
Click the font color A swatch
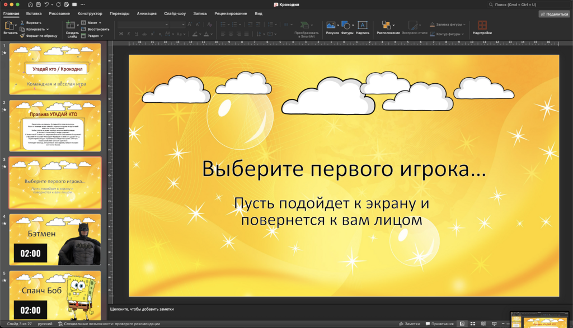pos(206,34)
